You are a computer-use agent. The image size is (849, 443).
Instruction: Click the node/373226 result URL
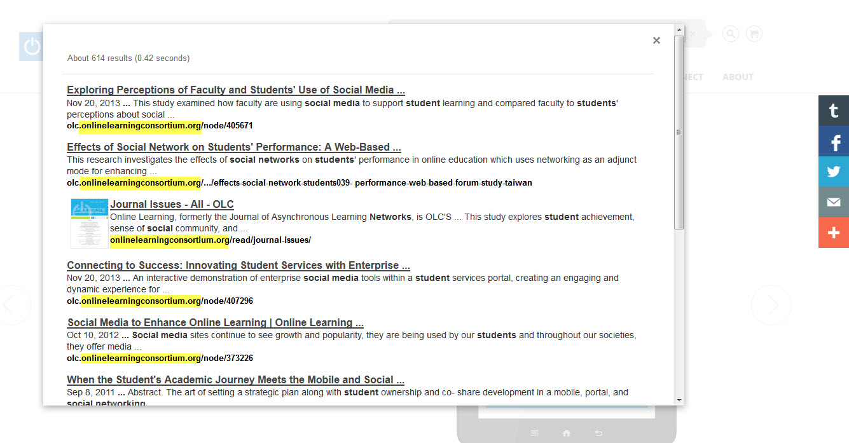coord(160,358)
